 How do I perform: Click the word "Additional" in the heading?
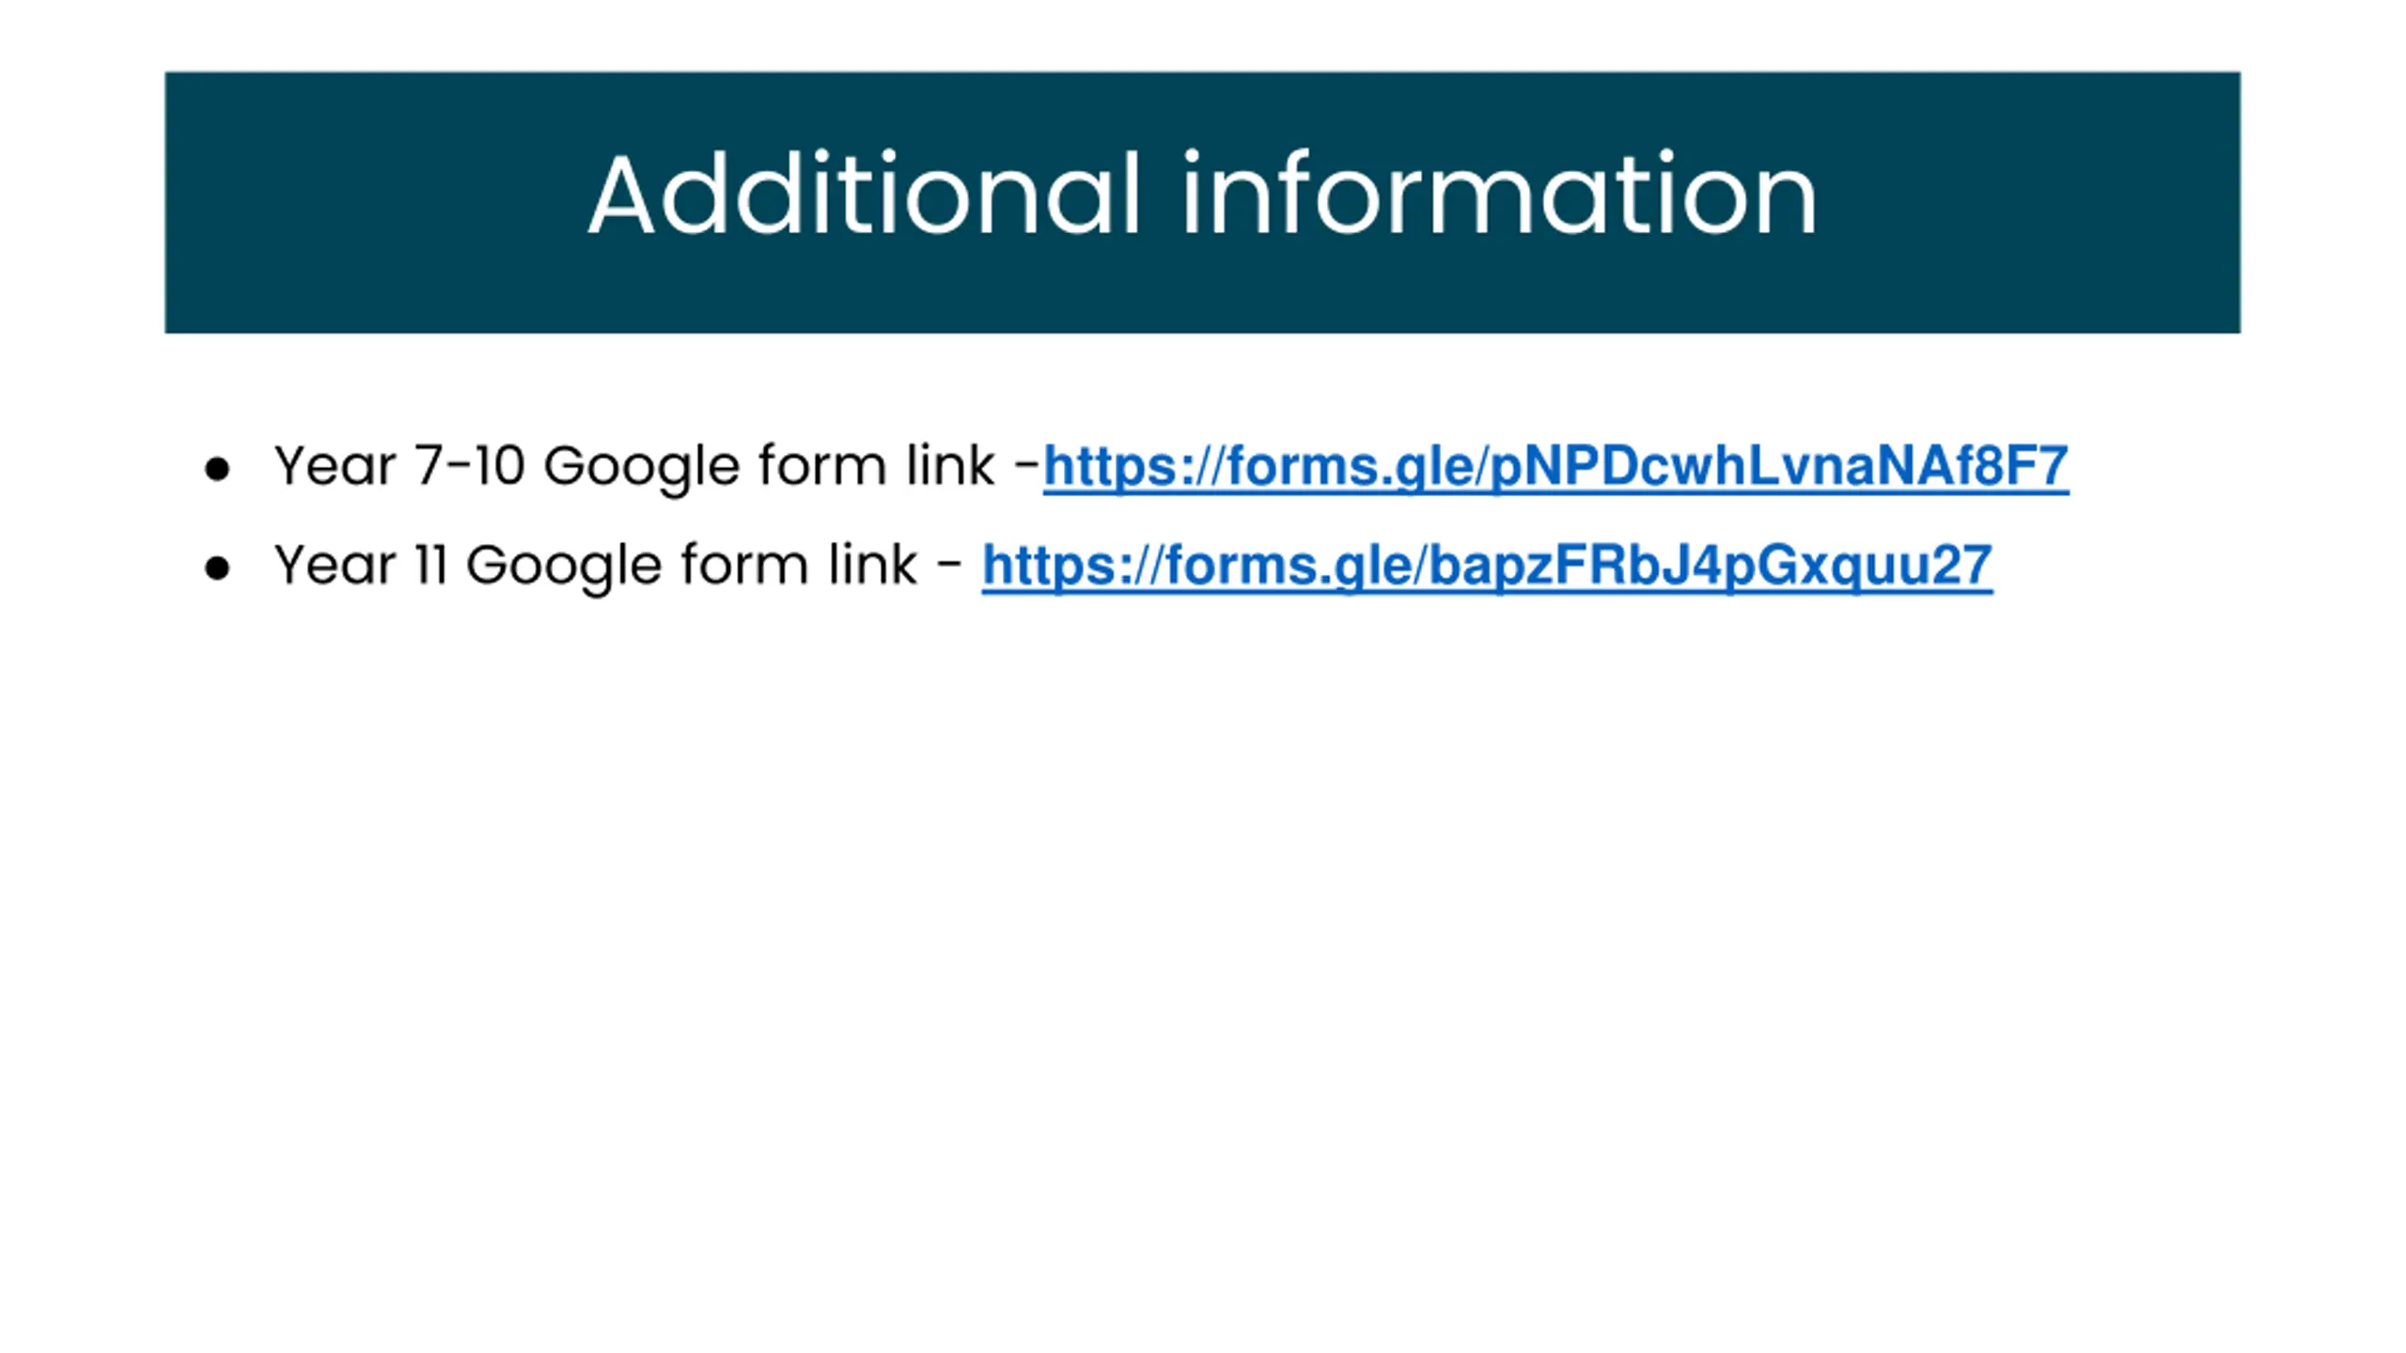click(x=865, y=194)
